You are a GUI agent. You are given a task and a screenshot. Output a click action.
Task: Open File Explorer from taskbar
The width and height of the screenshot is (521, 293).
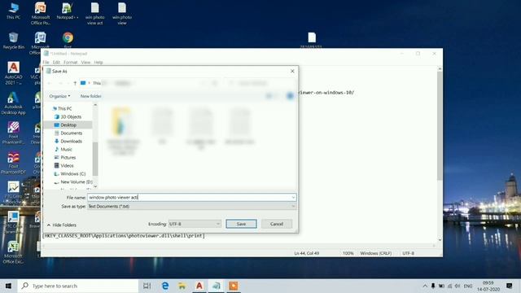182,286
